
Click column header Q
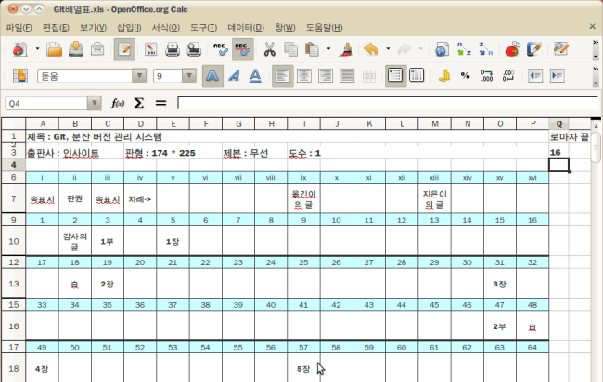558,123
